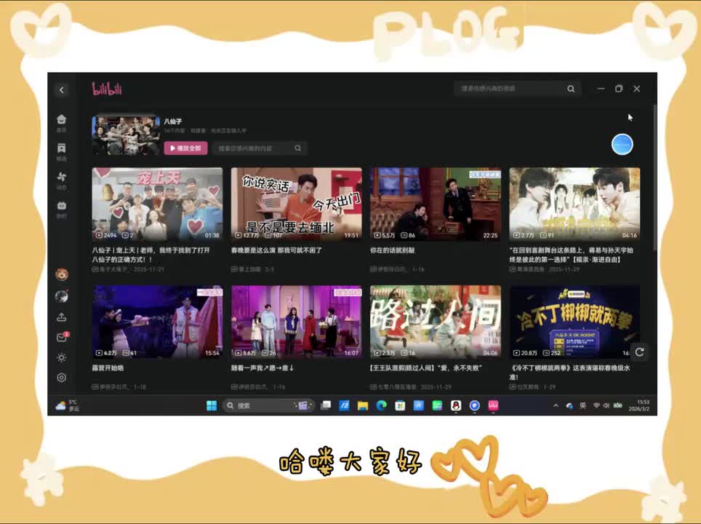Open title '《冷不丁梆梆就两拳》这表演堪称春晚级水准!'

pos(569,373)
